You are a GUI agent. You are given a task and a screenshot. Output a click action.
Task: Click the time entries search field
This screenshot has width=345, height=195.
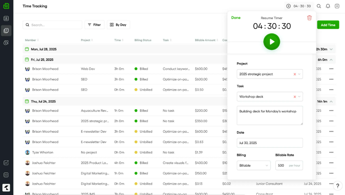52,25
